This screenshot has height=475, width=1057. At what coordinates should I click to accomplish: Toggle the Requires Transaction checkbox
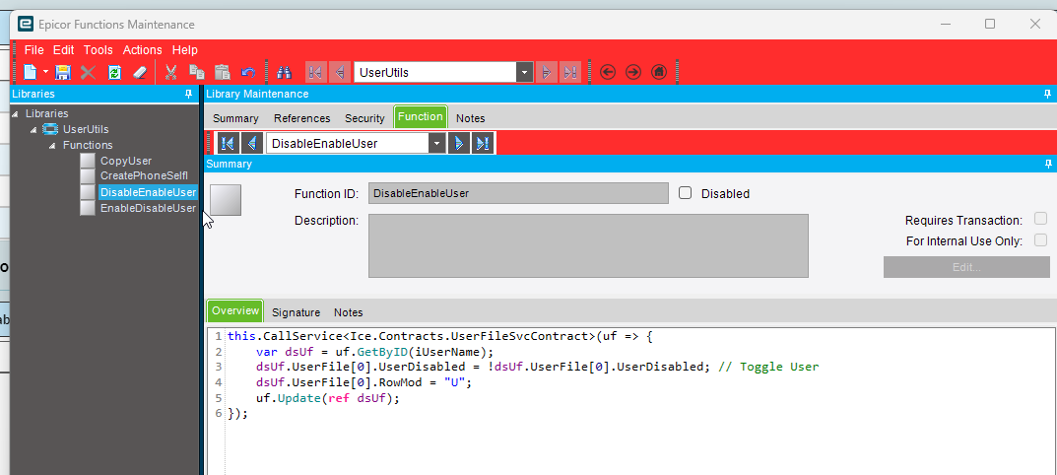[x=1041, y=219]
